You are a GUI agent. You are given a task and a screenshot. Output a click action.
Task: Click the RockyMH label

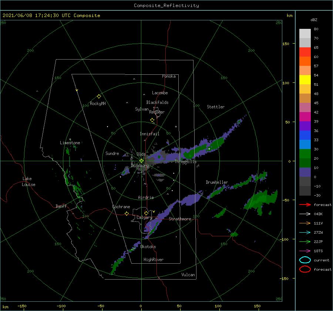tap(98, 104)
